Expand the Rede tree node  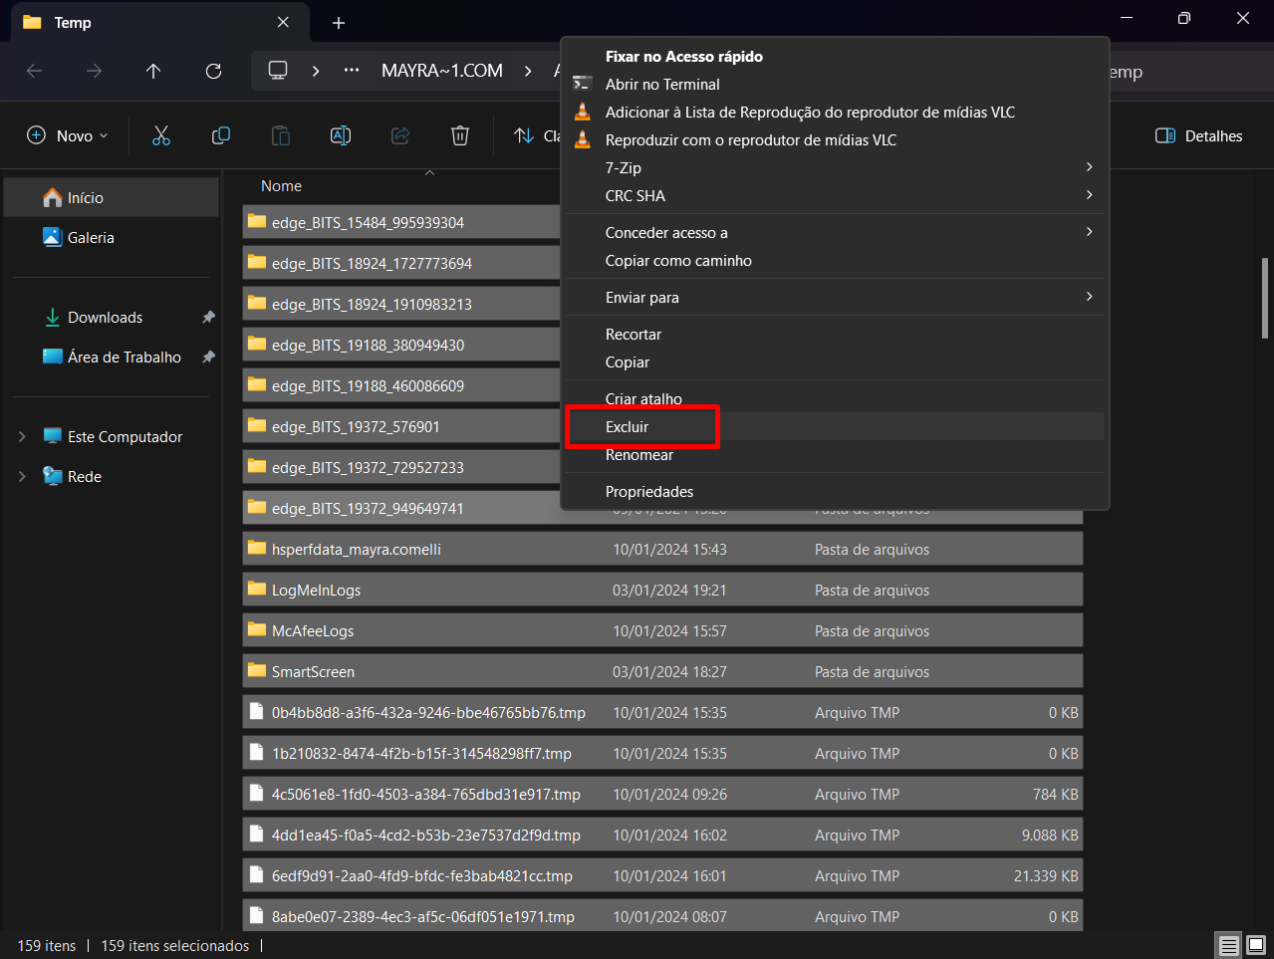(23, 477)
